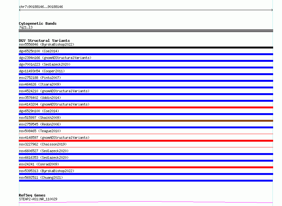The image size is (282, 206).
Task: Open esv2752188 (Pinto2007) label
Action: coord(40,78)
